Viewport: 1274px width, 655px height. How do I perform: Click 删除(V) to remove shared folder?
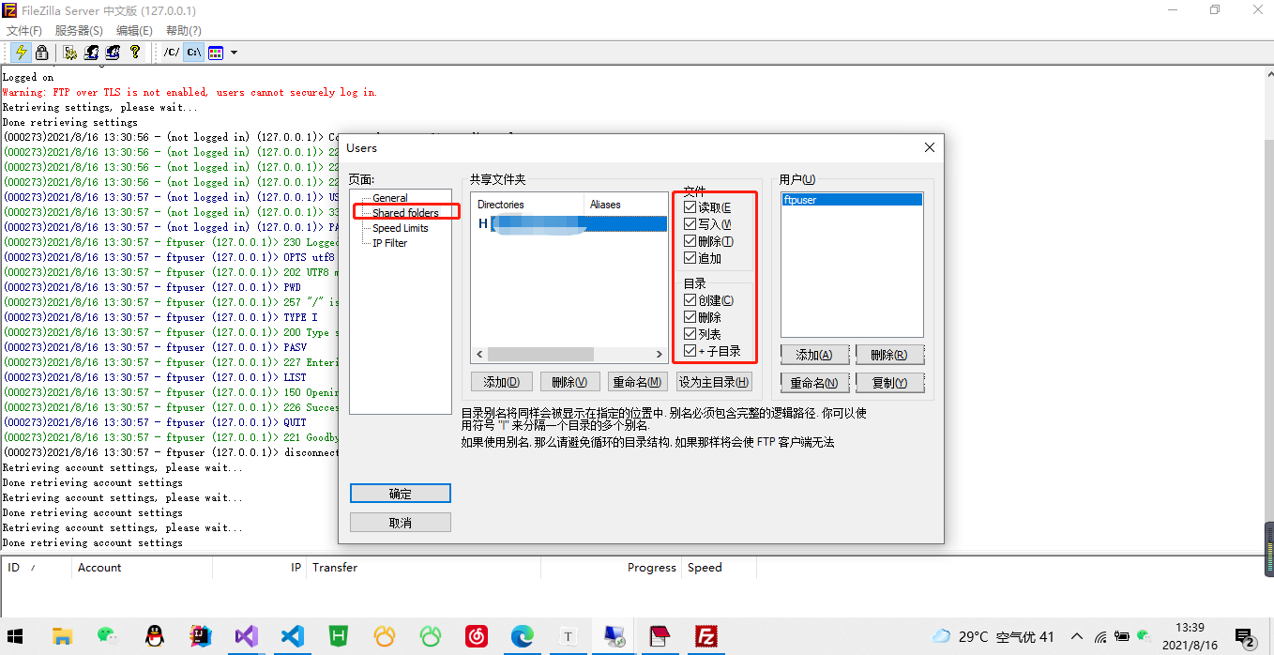pos(569,382)
